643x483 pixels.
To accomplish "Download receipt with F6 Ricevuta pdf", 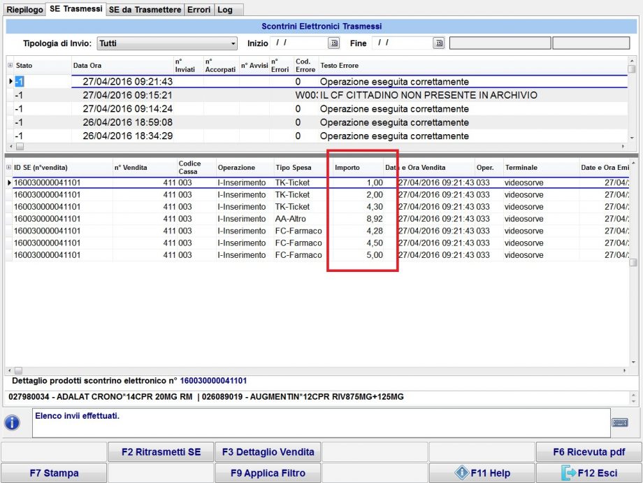I will [x=588, y=452].
